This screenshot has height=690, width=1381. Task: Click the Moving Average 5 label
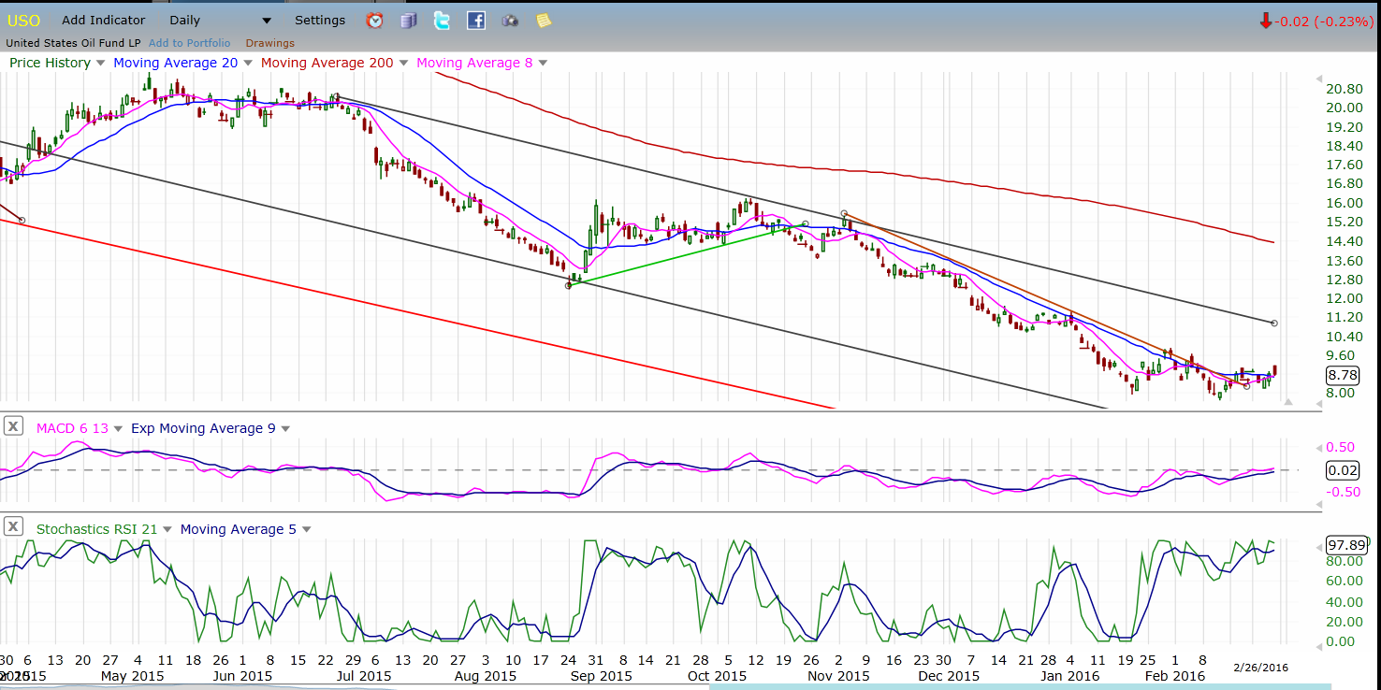(239, 529)
